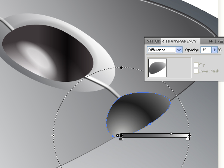Switch to the Stroke tab
Viewport: 224px width, 168px height.
pos(149,41)
